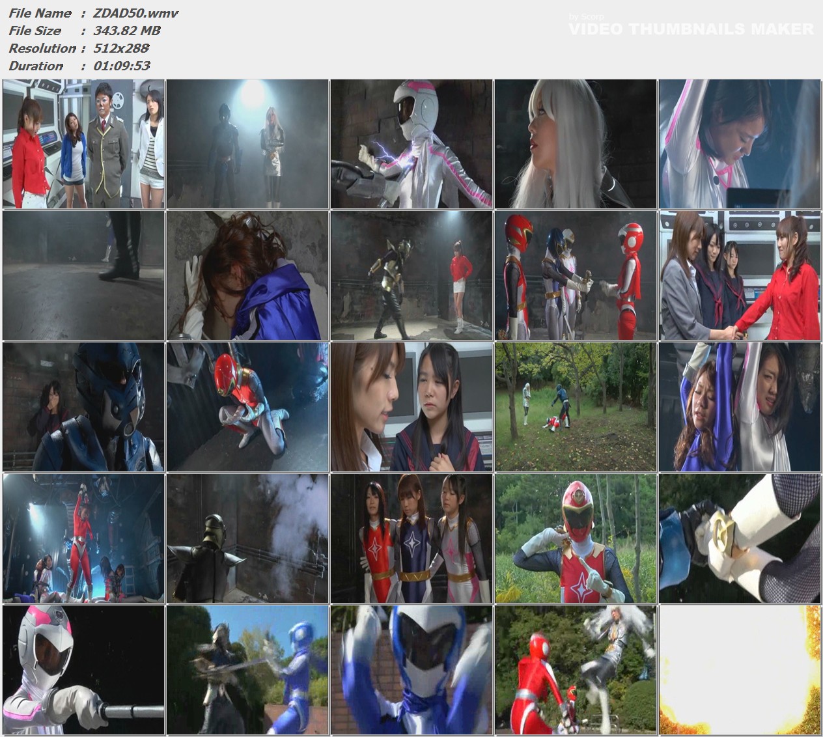Click the Duration label
Screen dimensions: 823x737
36,66
